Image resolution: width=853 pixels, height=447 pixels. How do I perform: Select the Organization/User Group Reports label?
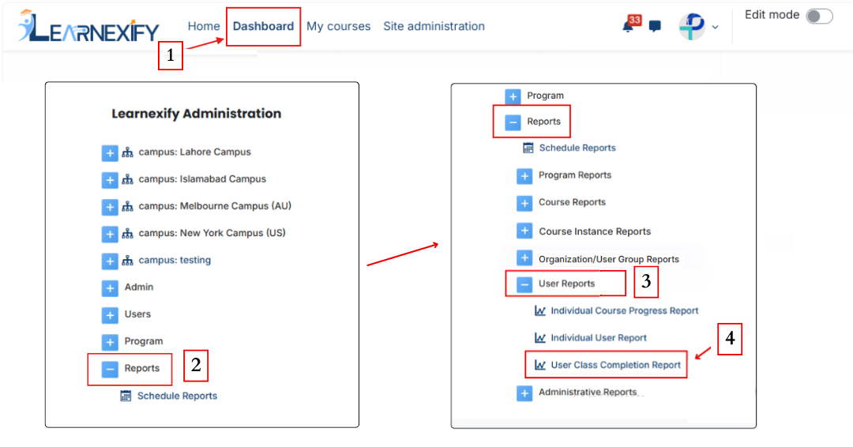click(x=609, y=259)
